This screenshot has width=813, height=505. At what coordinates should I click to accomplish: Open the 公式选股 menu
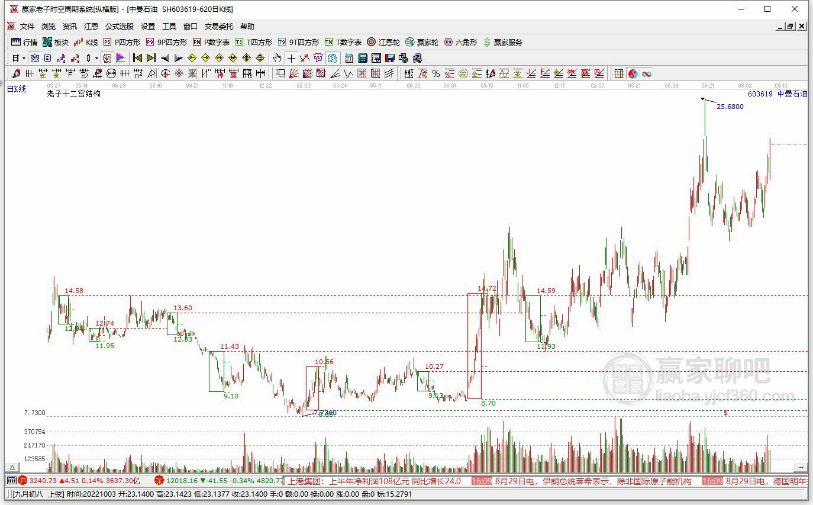click(120, 27)
